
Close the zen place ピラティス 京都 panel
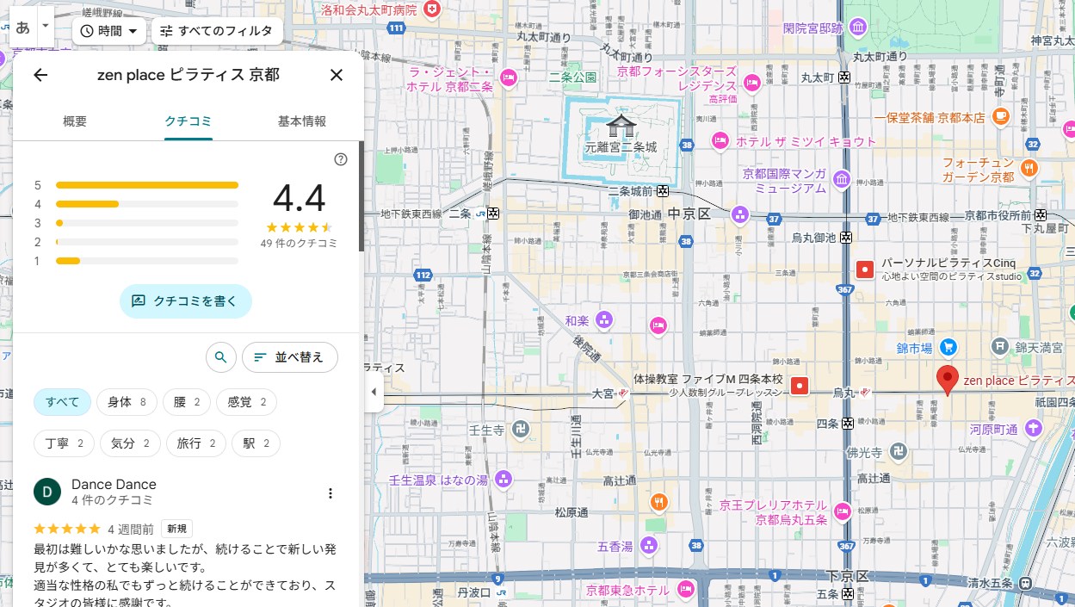pos(337,75)
